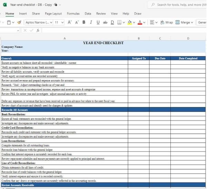Click the Merge cells button
The image size is (207, 189).
tap(183, 22)
